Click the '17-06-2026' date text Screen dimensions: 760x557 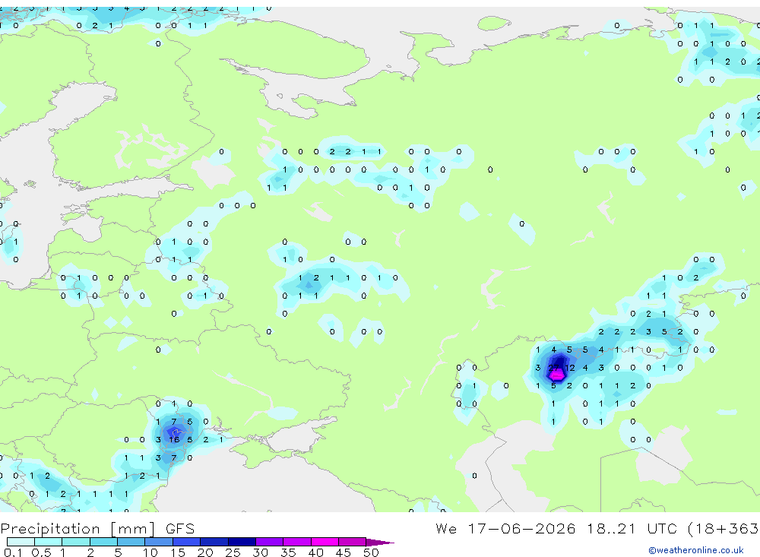click(x=521, y=528)
